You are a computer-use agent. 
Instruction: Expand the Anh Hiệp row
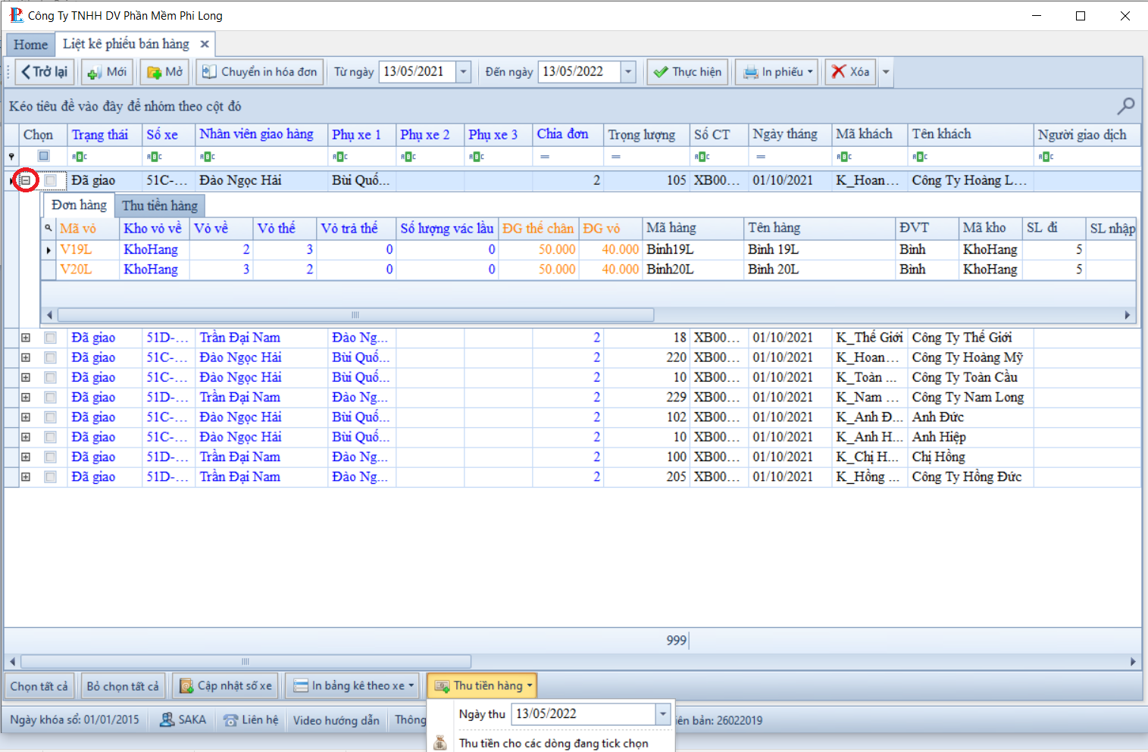(x=26, y=437)
